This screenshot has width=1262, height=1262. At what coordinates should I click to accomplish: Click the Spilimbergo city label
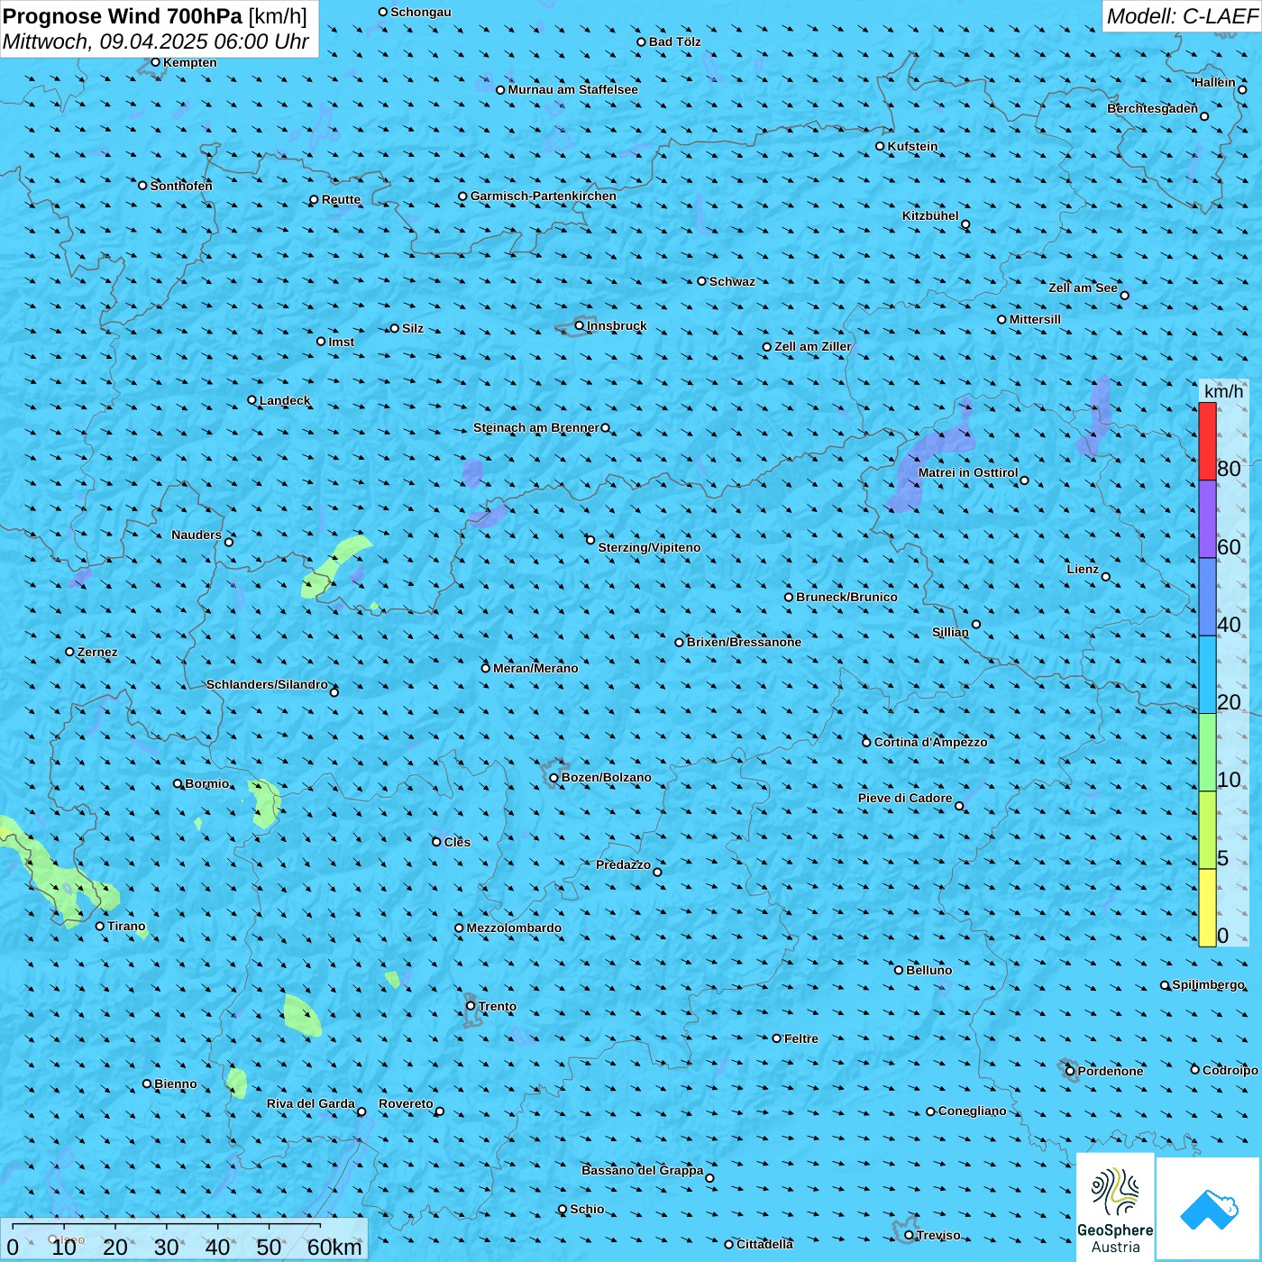pyautogui.click(x=1208, y=984)
